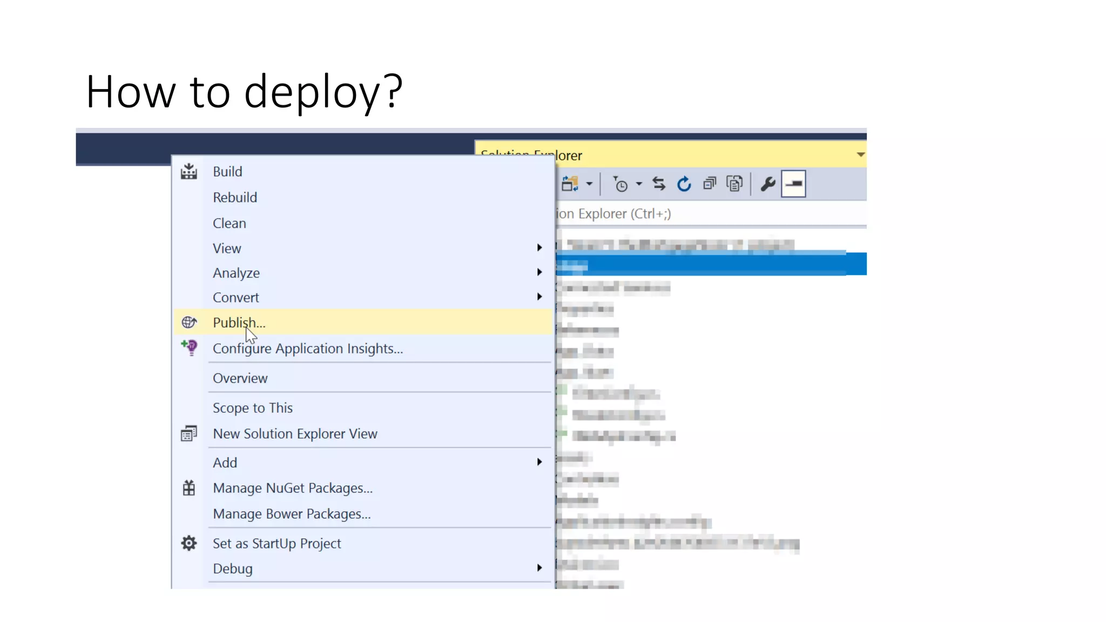Select Manage Bower Packages...
This screenshot has width=1106, height=622.
[x=363, y=513]
